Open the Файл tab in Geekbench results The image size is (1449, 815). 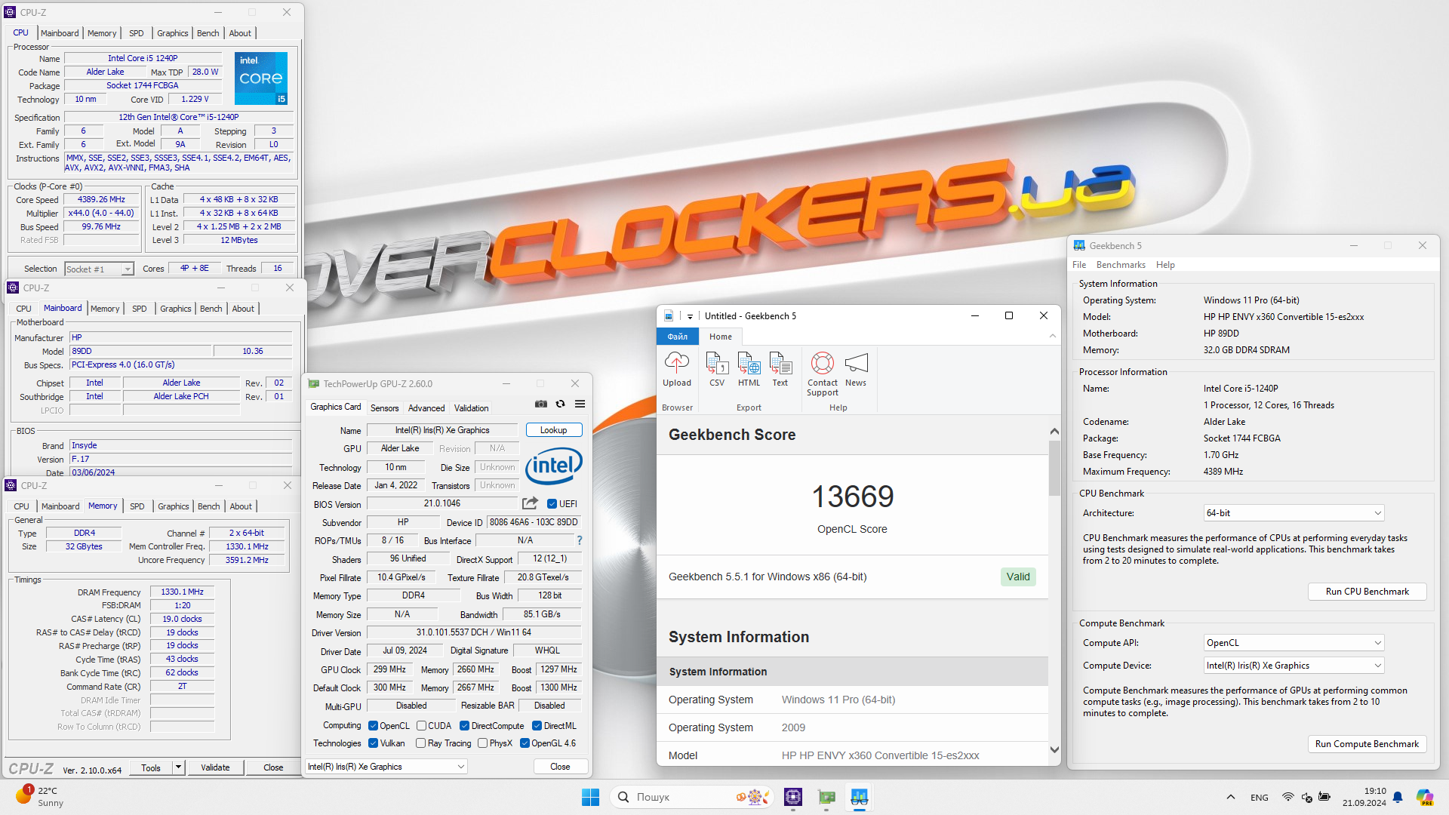(x=678, y=337)
